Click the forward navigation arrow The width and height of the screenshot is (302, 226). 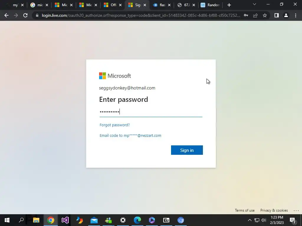(x=16, y=15)
